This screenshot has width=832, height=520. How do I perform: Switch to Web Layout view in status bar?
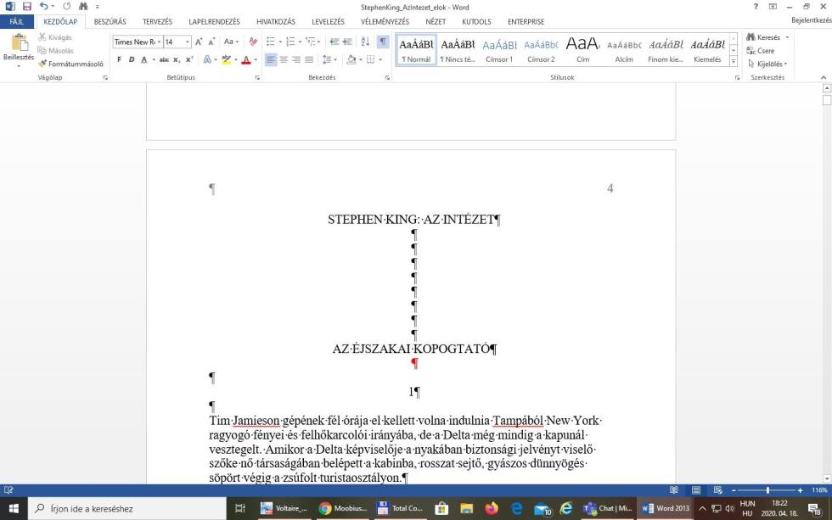[x=718, y=490]
